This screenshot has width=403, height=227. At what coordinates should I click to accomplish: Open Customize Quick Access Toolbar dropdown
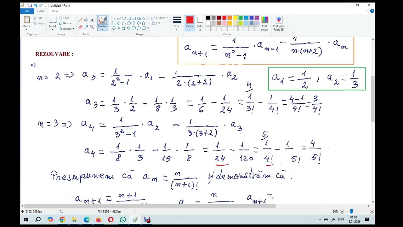pos(46,5)
